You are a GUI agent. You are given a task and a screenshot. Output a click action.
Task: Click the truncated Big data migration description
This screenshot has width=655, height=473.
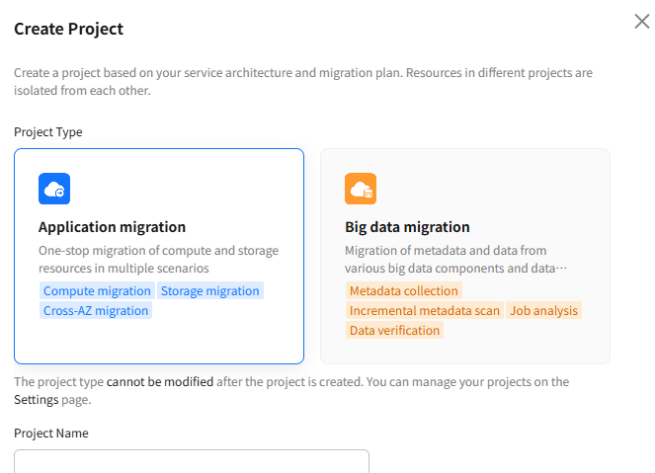pyautogui.click(x=455, y=260)
